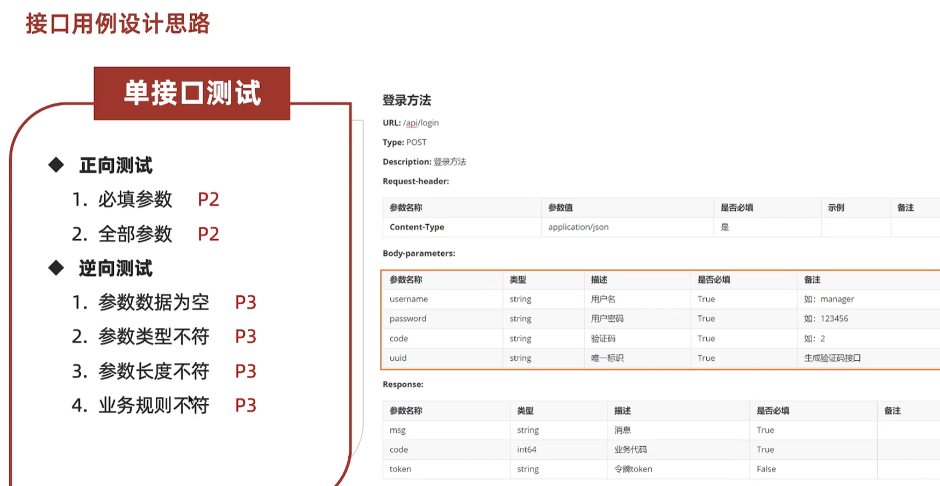Screen dimensions: 940x486
Task: Expand the Body-parameters section
Action: coord(419,253)
